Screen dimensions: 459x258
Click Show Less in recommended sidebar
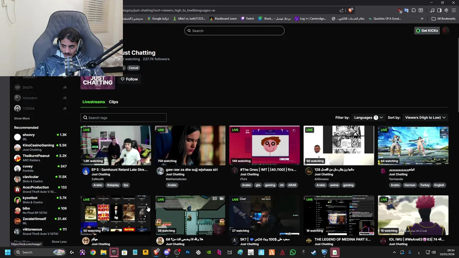tap(59, 242)
